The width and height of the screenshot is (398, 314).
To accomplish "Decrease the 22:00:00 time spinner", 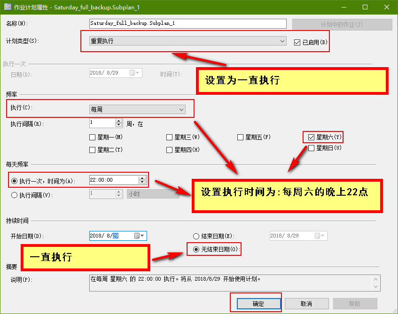I will coord(142,182).
